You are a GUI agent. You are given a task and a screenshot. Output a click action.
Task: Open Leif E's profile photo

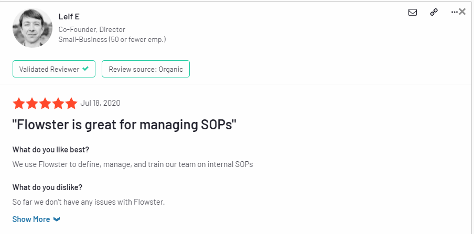33,28
